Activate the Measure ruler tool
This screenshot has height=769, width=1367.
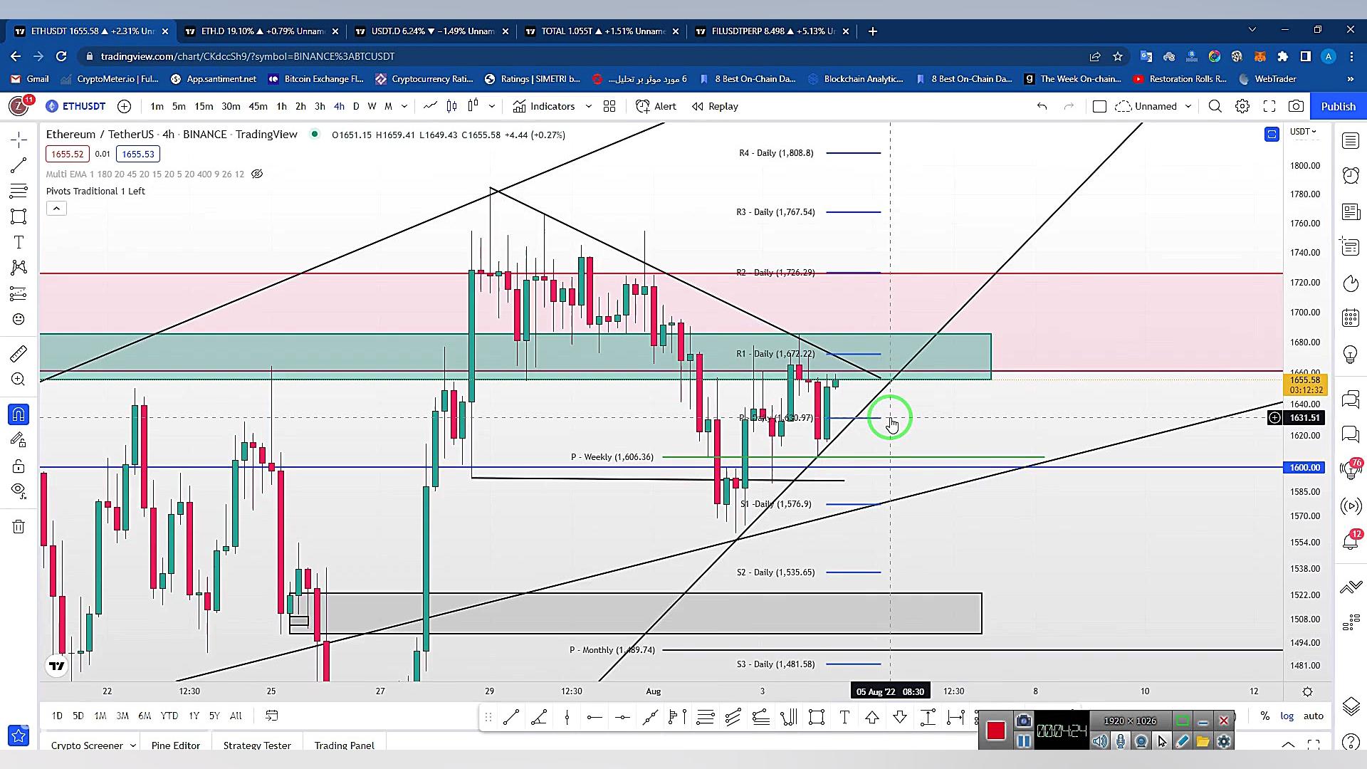tap(19, 354)
